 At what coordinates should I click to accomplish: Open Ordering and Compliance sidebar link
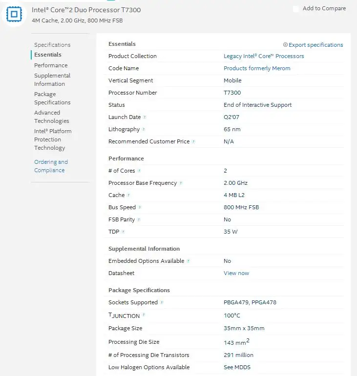pyautogui.click(x=51, y=166)
